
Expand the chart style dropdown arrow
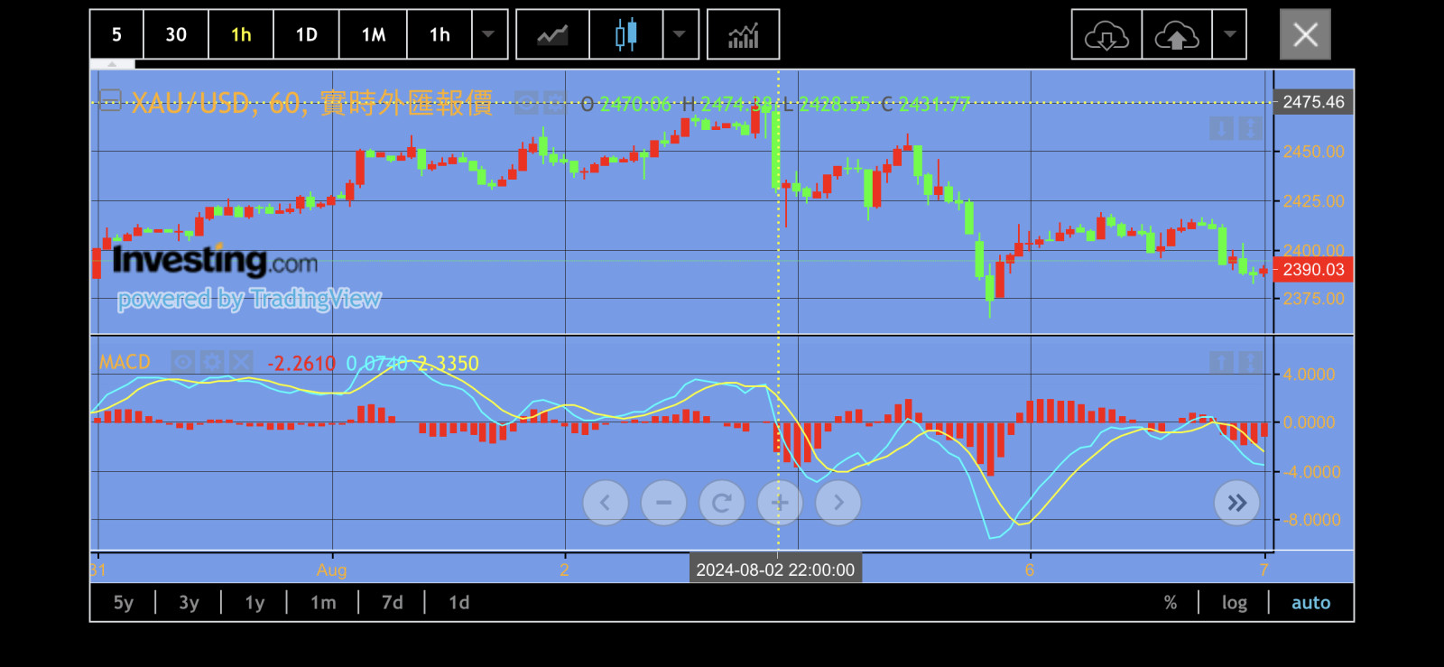coord(680,35)
